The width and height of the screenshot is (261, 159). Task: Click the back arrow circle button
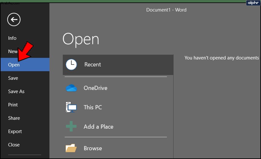14,20
